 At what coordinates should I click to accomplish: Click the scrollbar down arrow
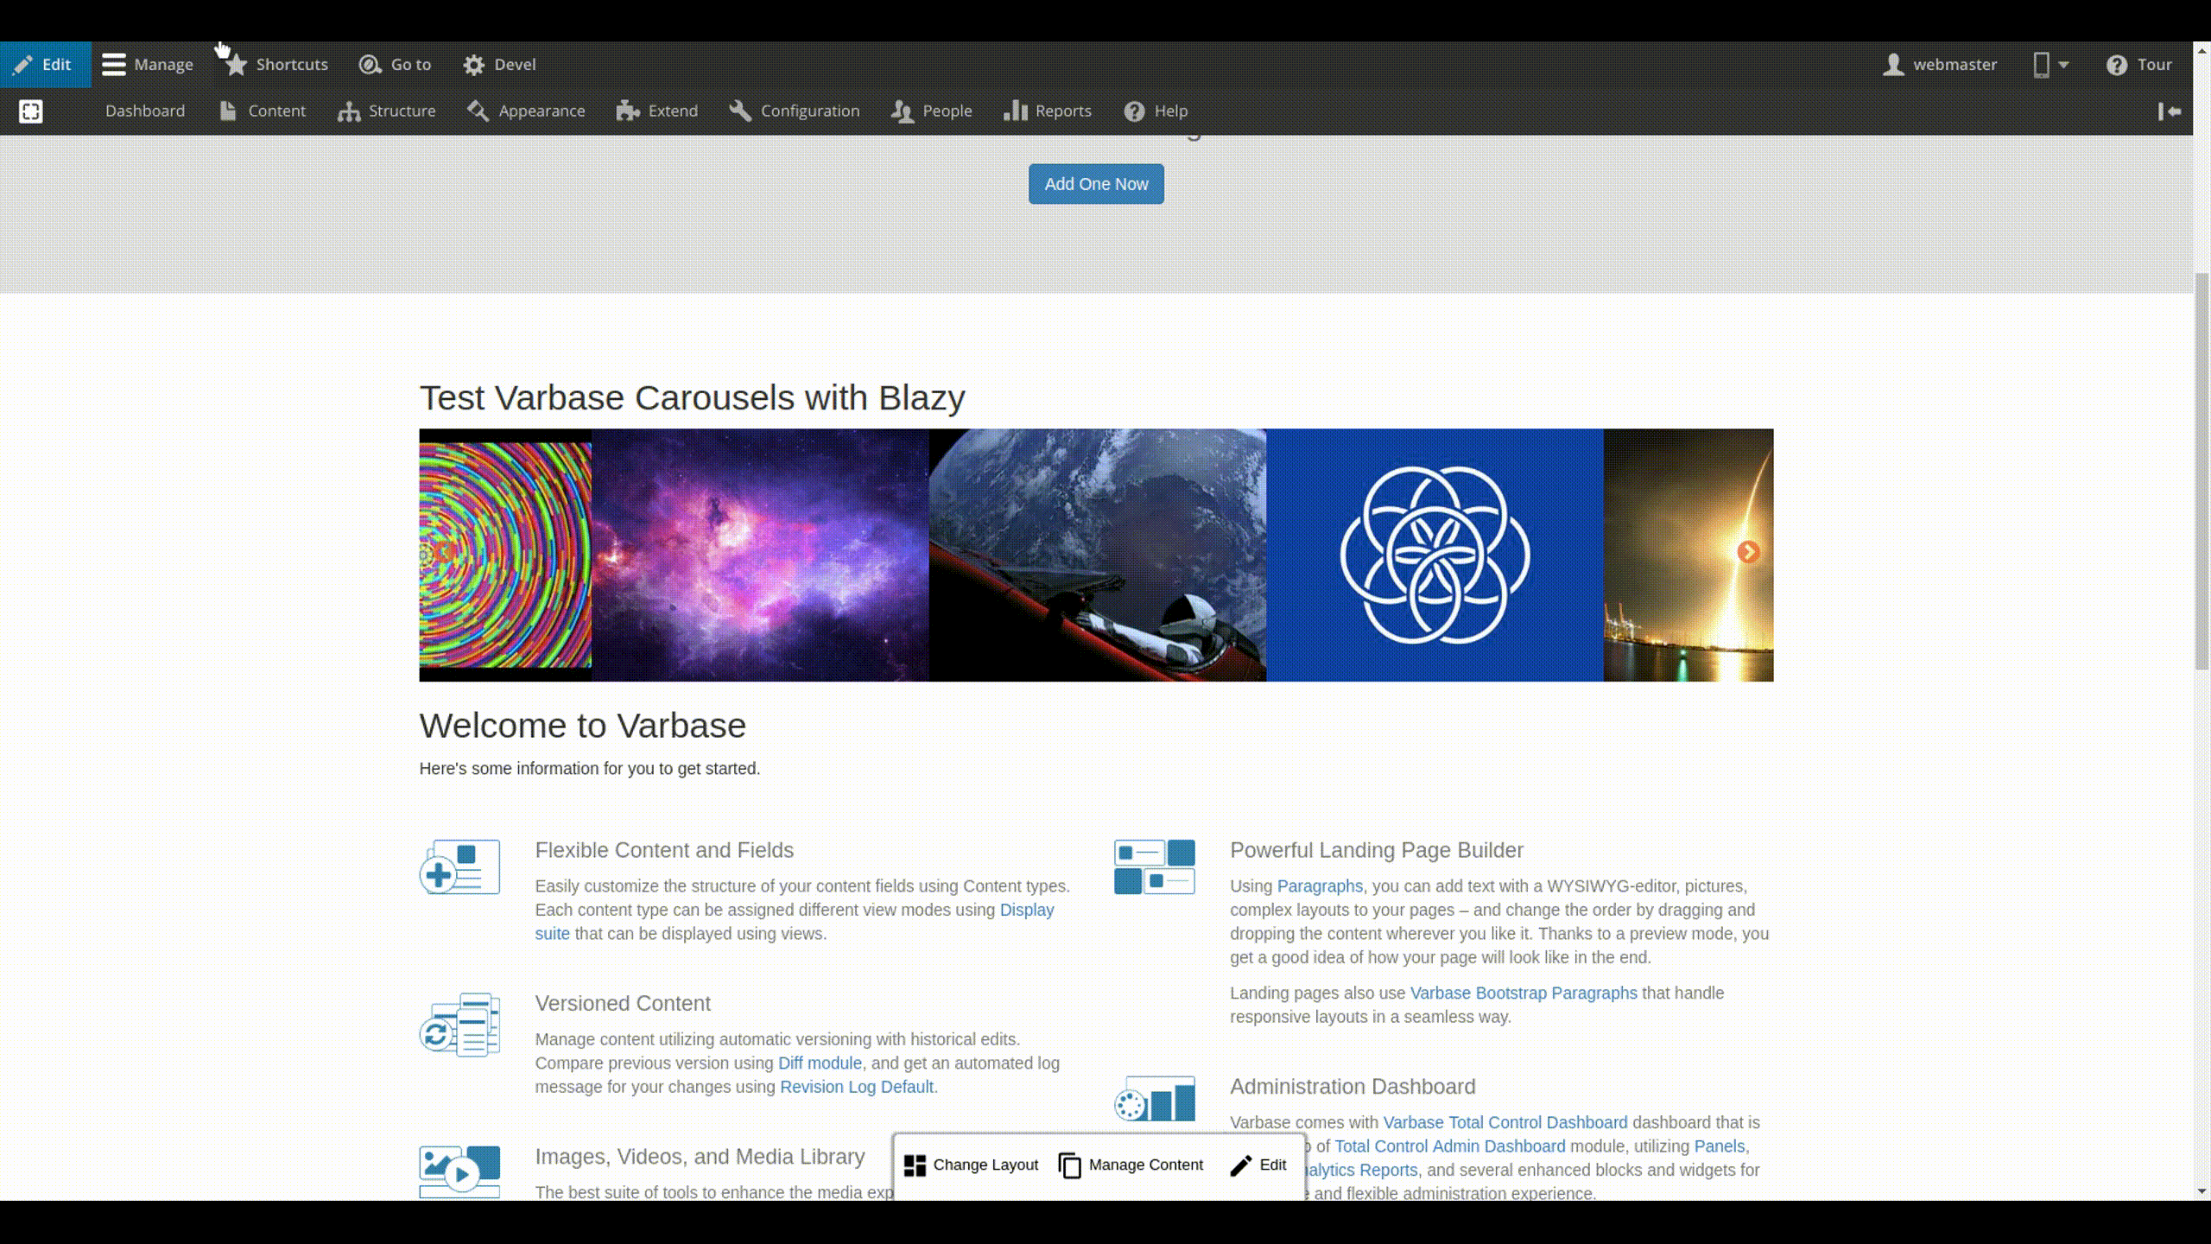(x=2201, y=1191)
